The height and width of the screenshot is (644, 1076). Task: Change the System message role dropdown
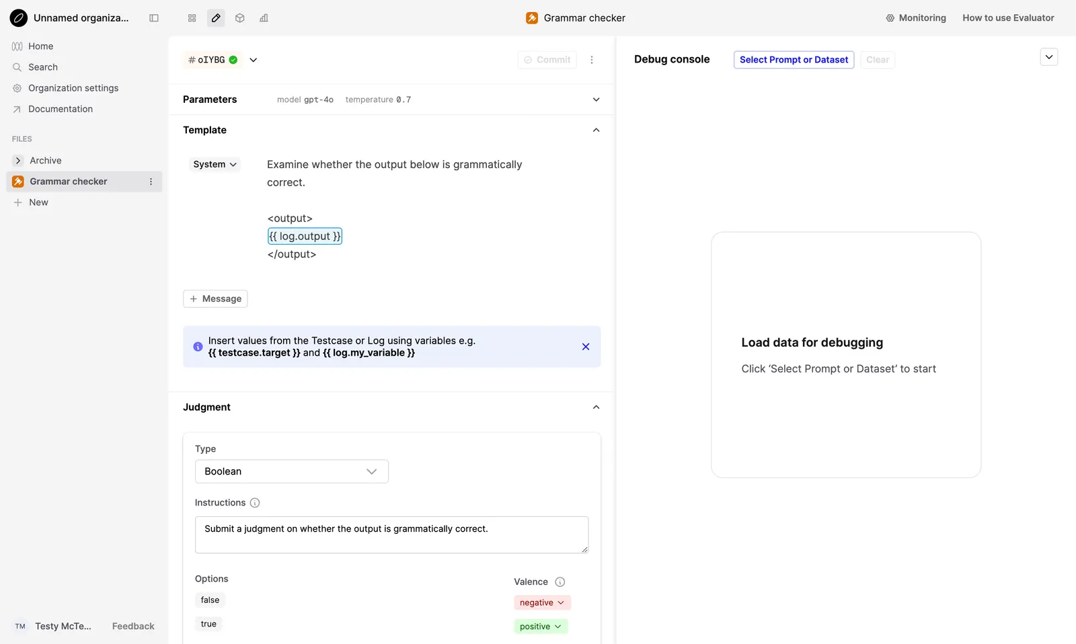coord(215,165)
